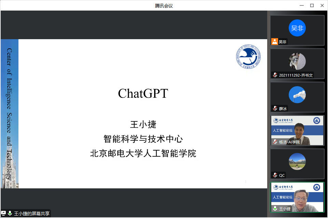328x218 pixels.
Task: Click the screen share icon in bottom-left status
Action: pos(3,213)
